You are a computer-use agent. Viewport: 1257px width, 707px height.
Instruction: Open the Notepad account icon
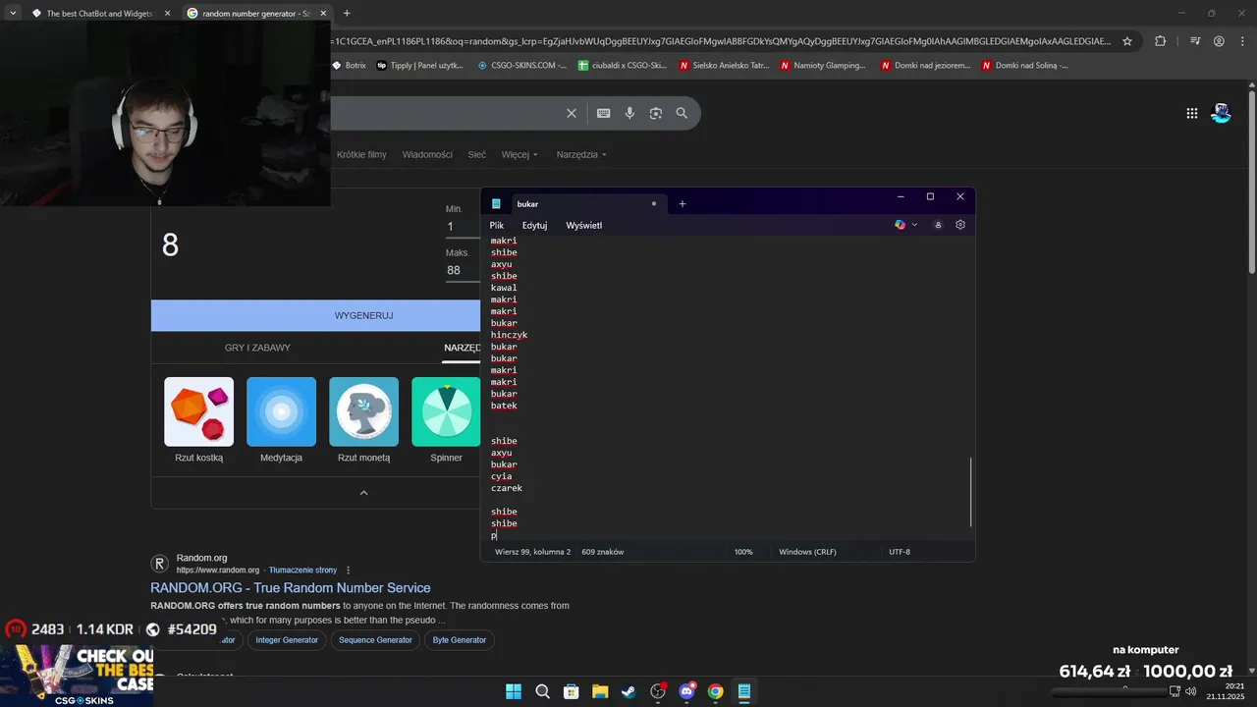[x=938, y=225]
